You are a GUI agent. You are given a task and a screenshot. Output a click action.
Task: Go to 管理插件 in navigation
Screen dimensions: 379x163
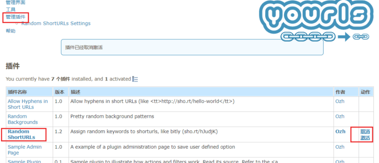pyautogui.click(x=16, y=17)
